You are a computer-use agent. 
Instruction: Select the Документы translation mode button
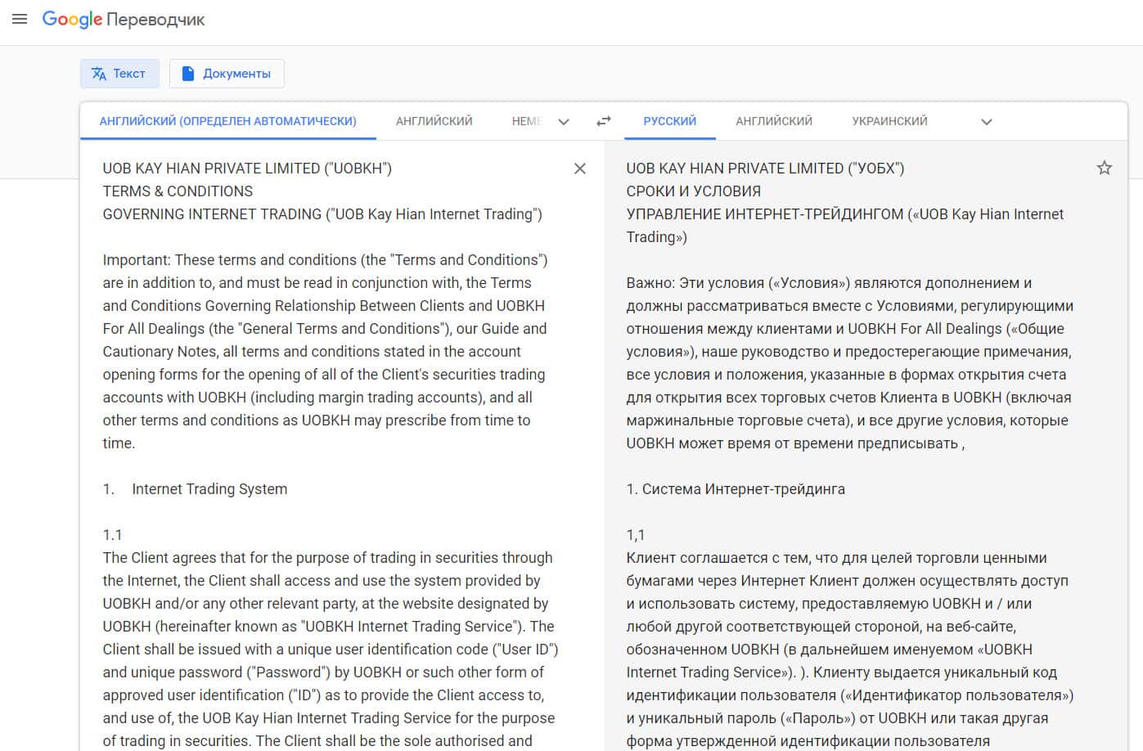(227, 74)
